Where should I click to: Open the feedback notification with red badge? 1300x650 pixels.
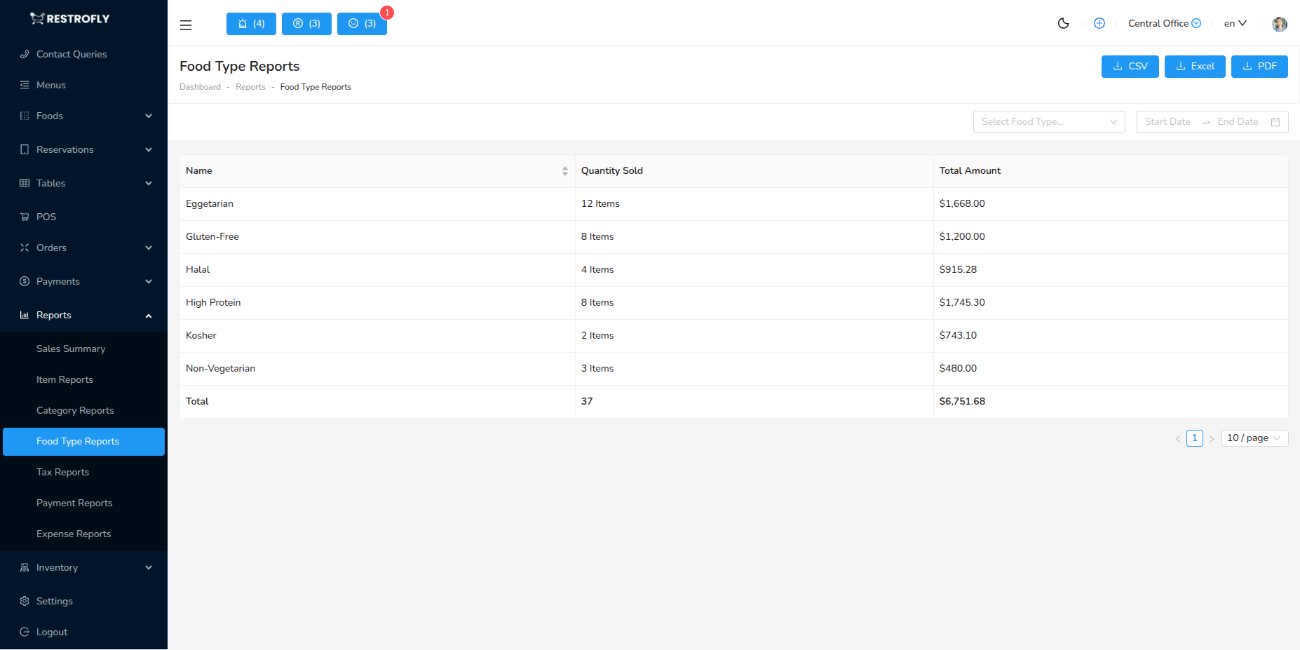click(x=362, y=23)
